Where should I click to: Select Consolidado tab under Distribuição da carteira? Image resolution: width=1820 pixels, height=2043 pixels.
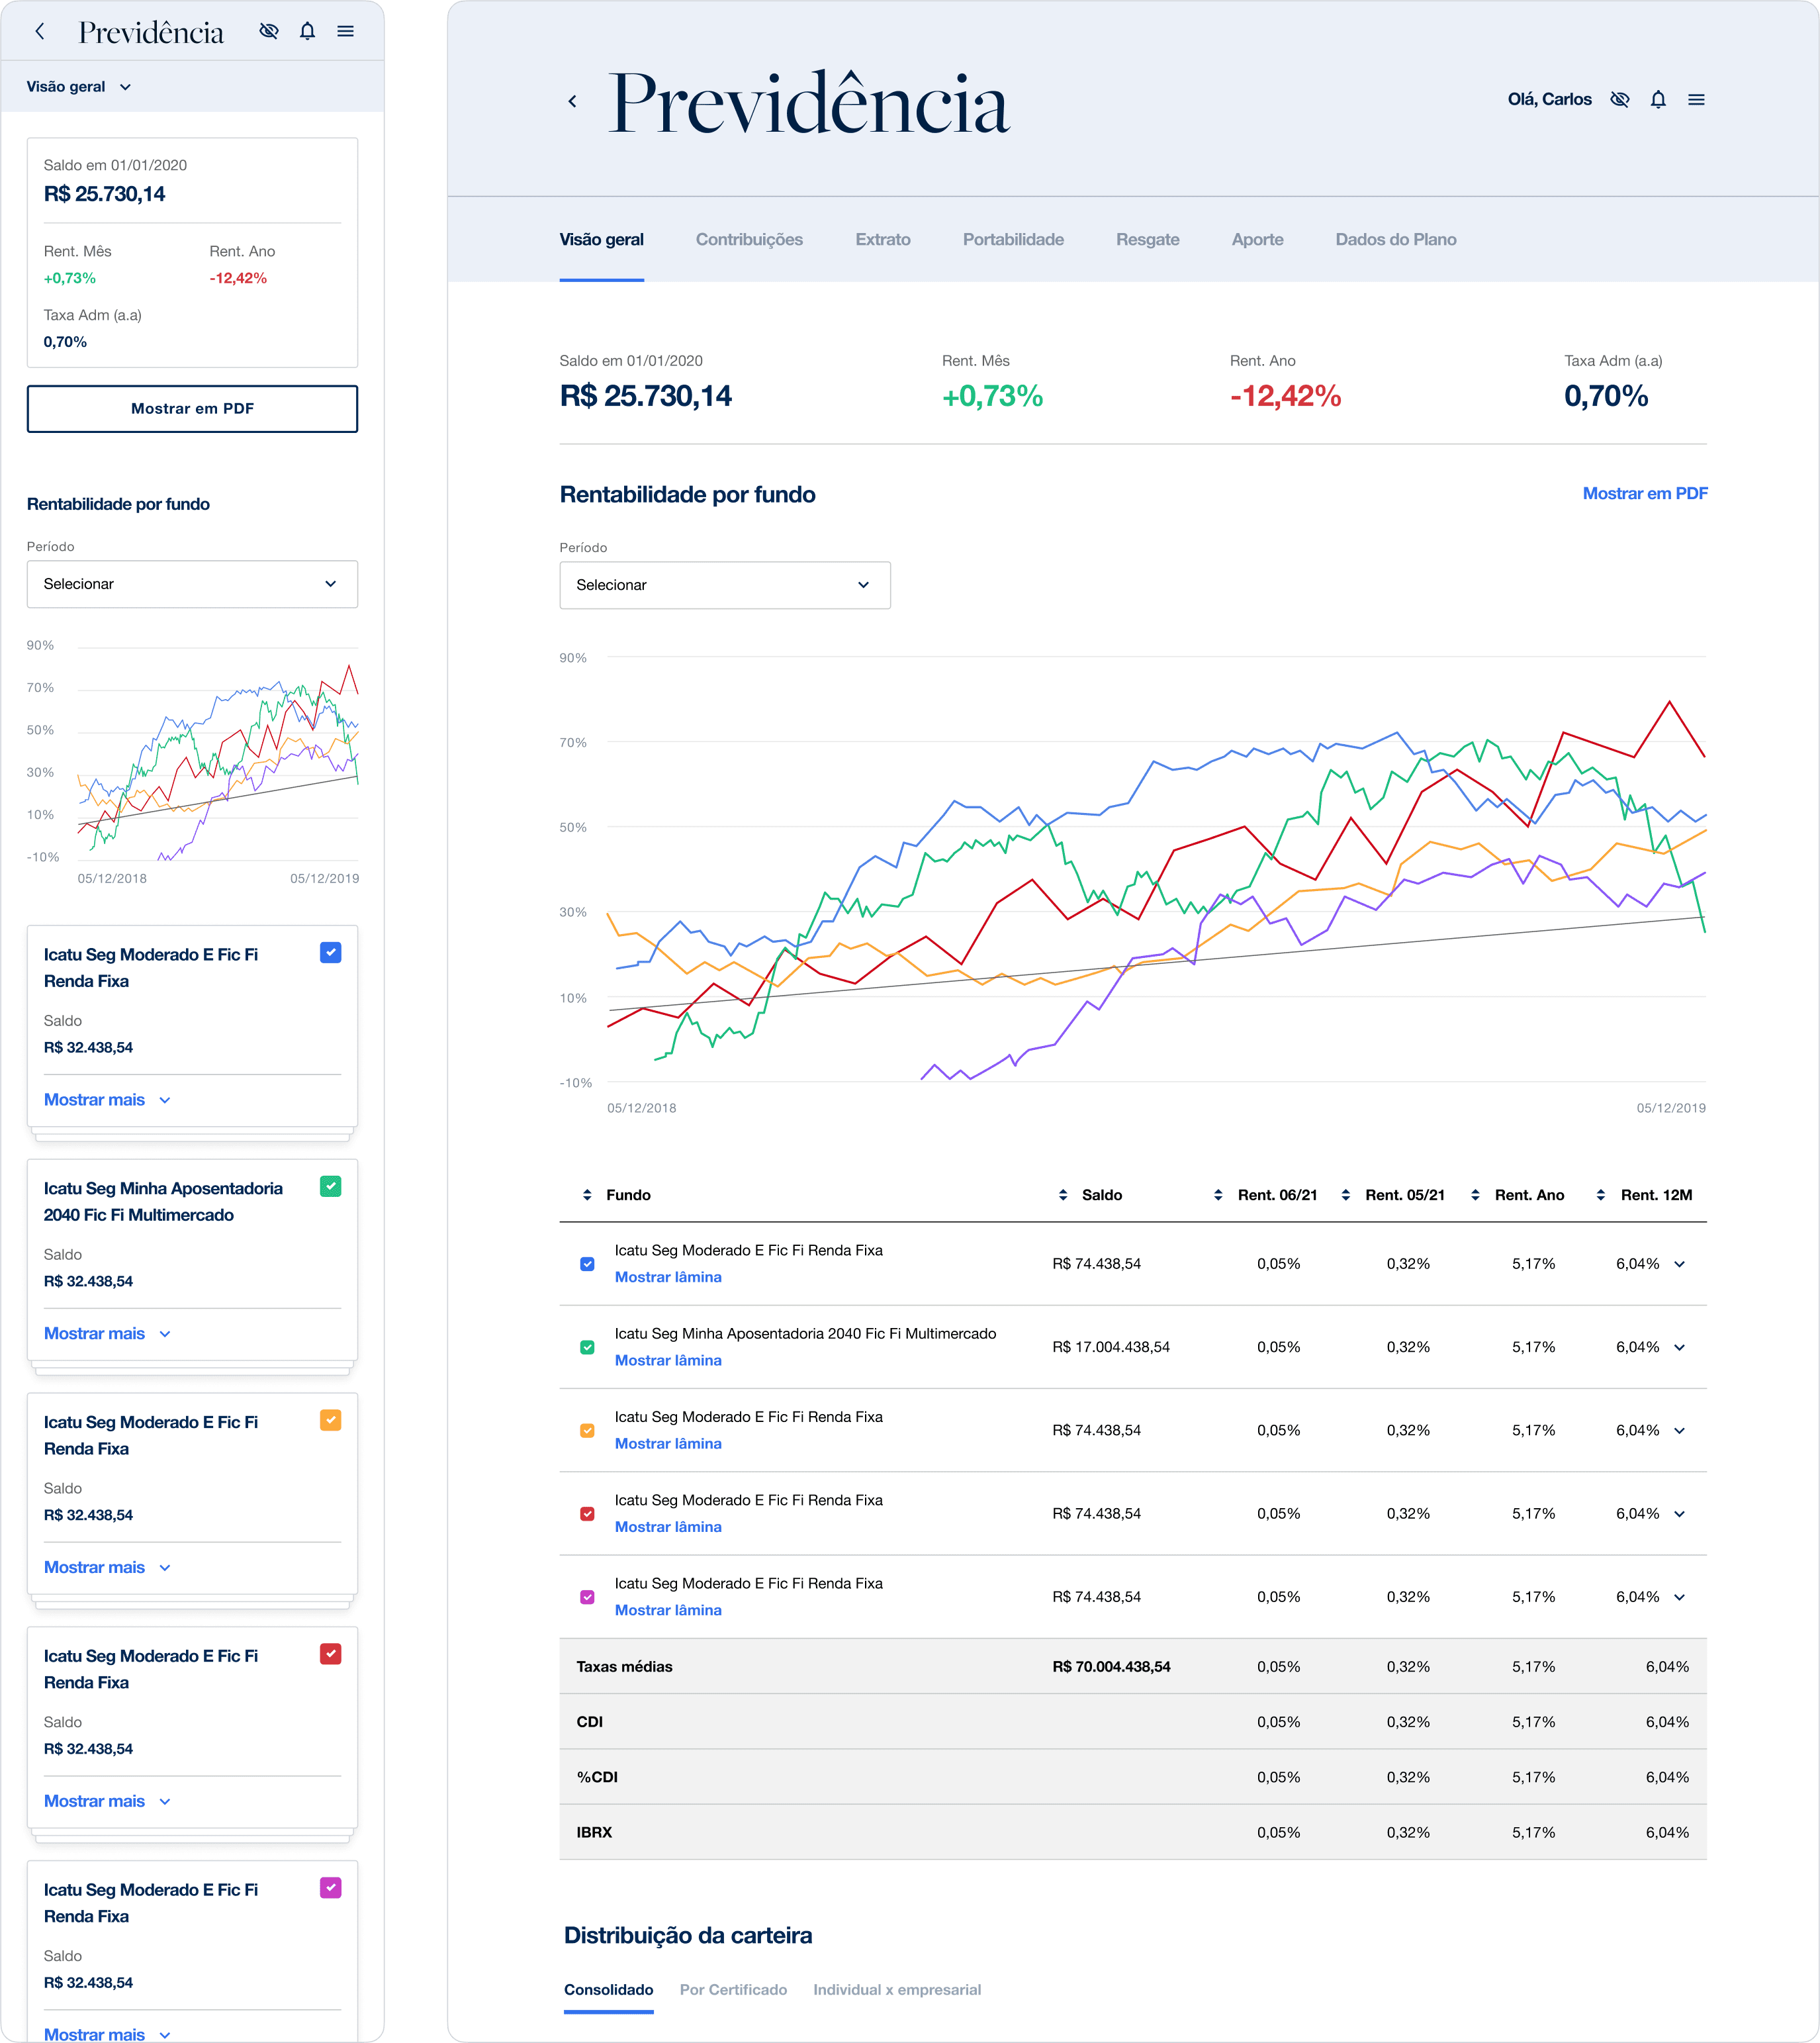pos(608,1990)
